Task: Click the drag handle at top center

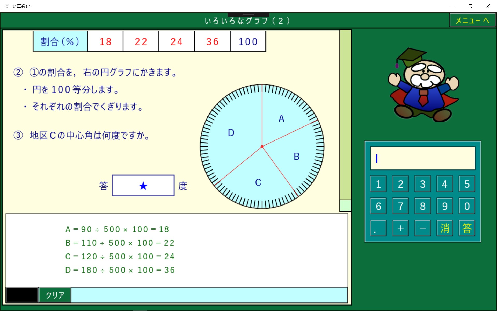Action: point(248,15)
